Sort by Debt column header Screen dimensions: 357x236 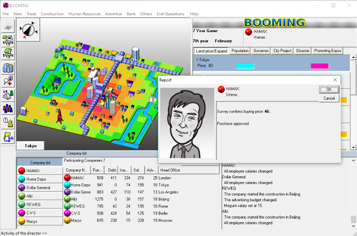click(112, 170)
